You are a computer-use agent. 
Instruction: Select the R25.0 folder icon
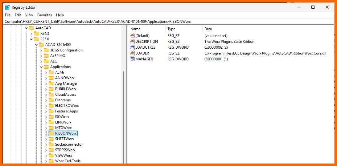click(36, 39)
